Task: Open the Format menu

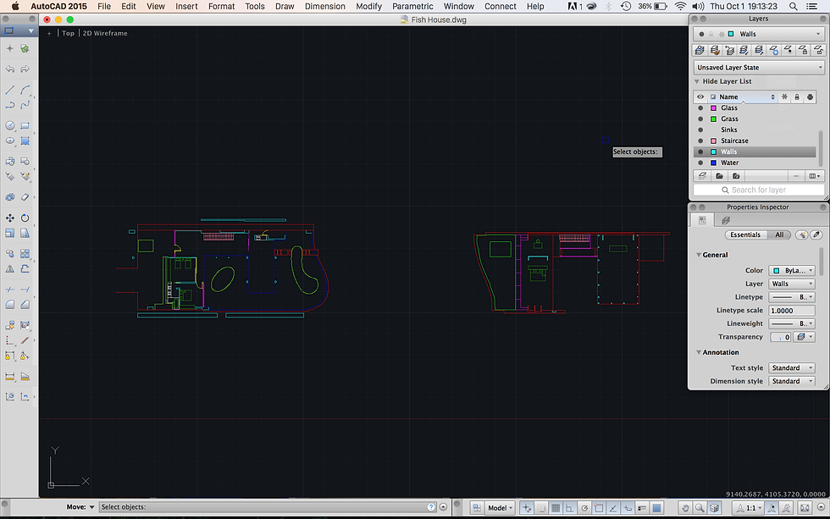Action: (221, 6)
